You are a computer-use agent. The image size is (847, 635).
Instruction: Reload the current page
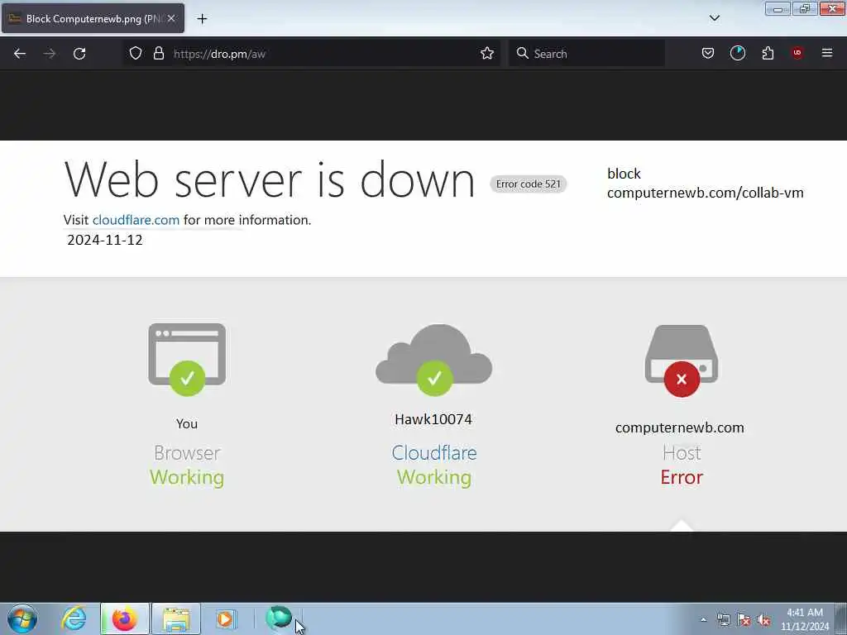[79, 54]
